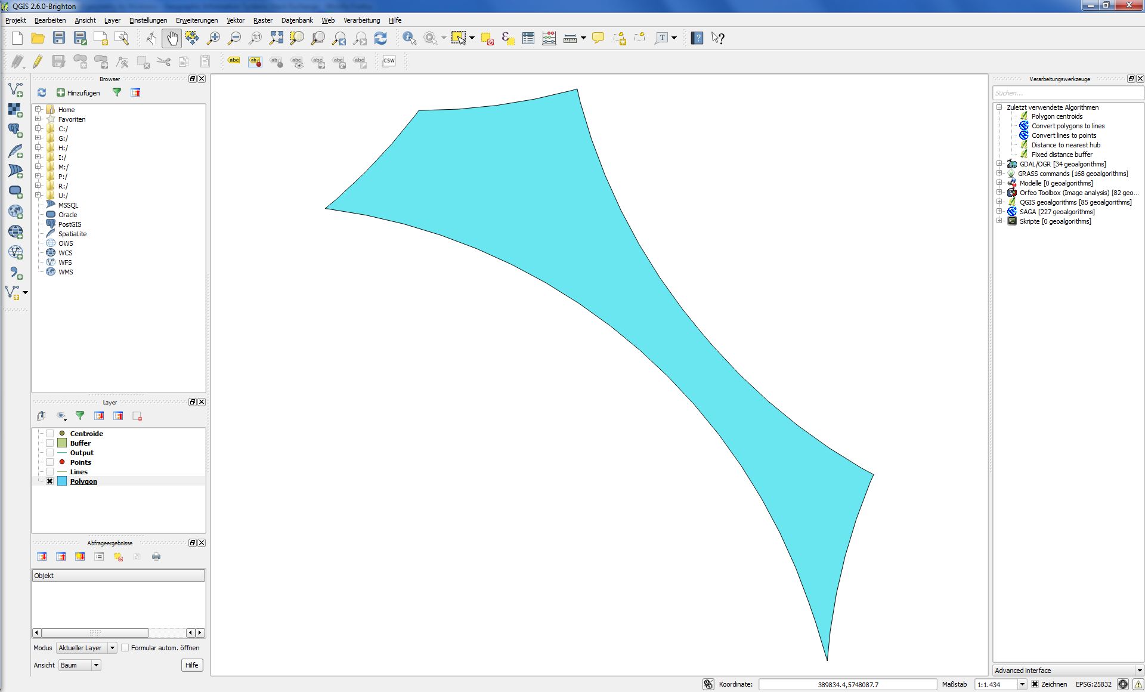The width and height of the screenshot is (1145, 692).
Task: Click the Suchen search field
Action: (x=1067, y=93)
